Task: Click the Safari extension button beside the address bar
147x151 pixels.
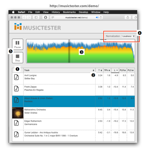Action: click(x=46, y=18)
